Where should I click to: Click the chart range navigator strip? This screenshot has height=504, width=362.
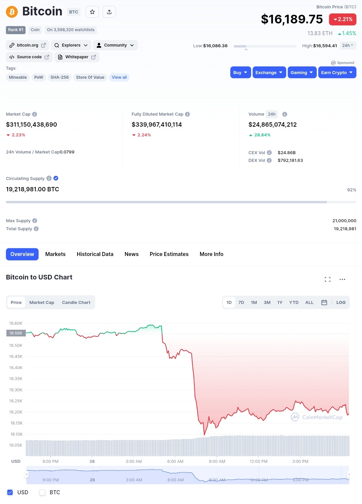click(188, 475)
